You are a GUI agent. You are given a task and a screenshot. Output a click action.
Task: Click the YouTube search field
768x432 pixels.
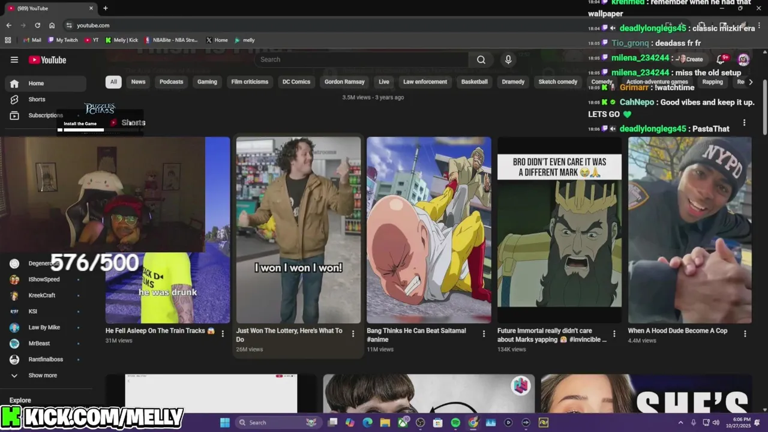tap(362, 59)
